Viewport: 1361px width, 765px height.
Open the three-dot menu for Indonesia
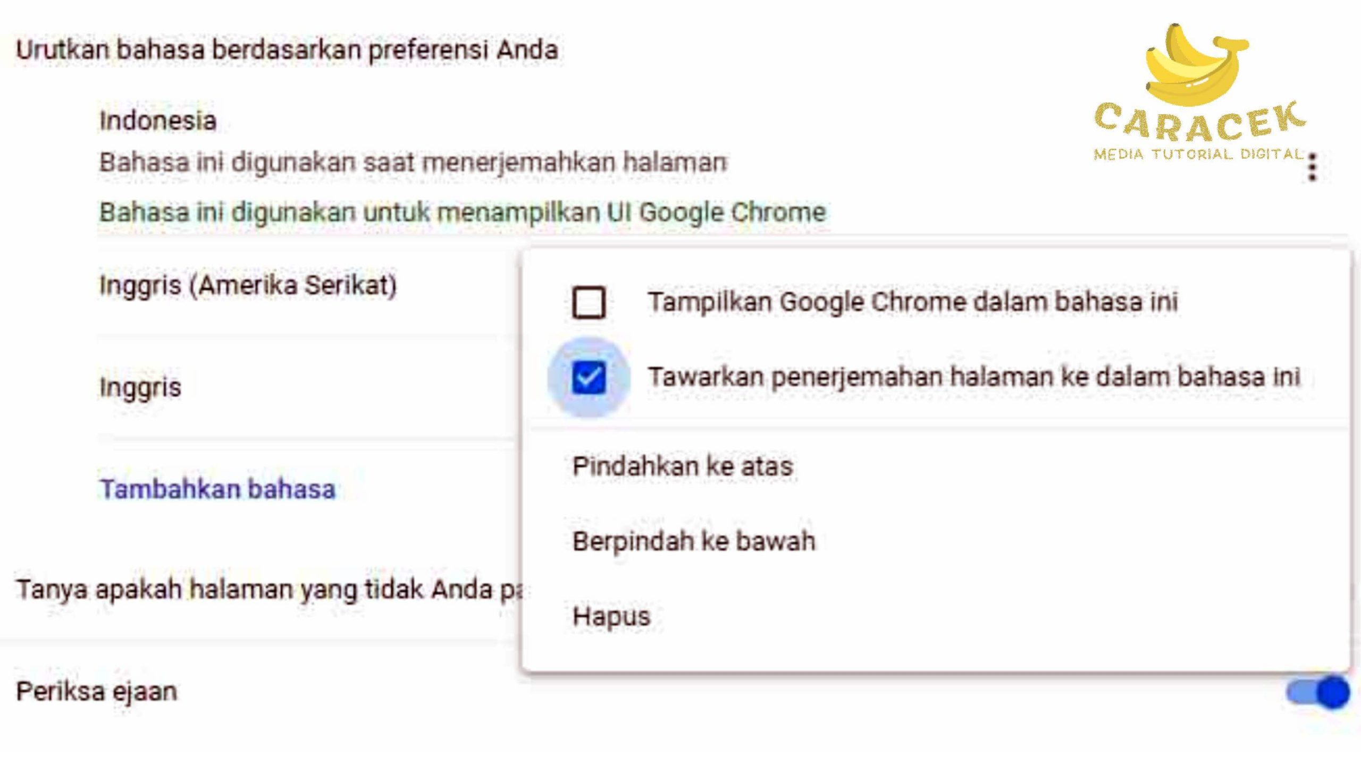(1312, 168)
